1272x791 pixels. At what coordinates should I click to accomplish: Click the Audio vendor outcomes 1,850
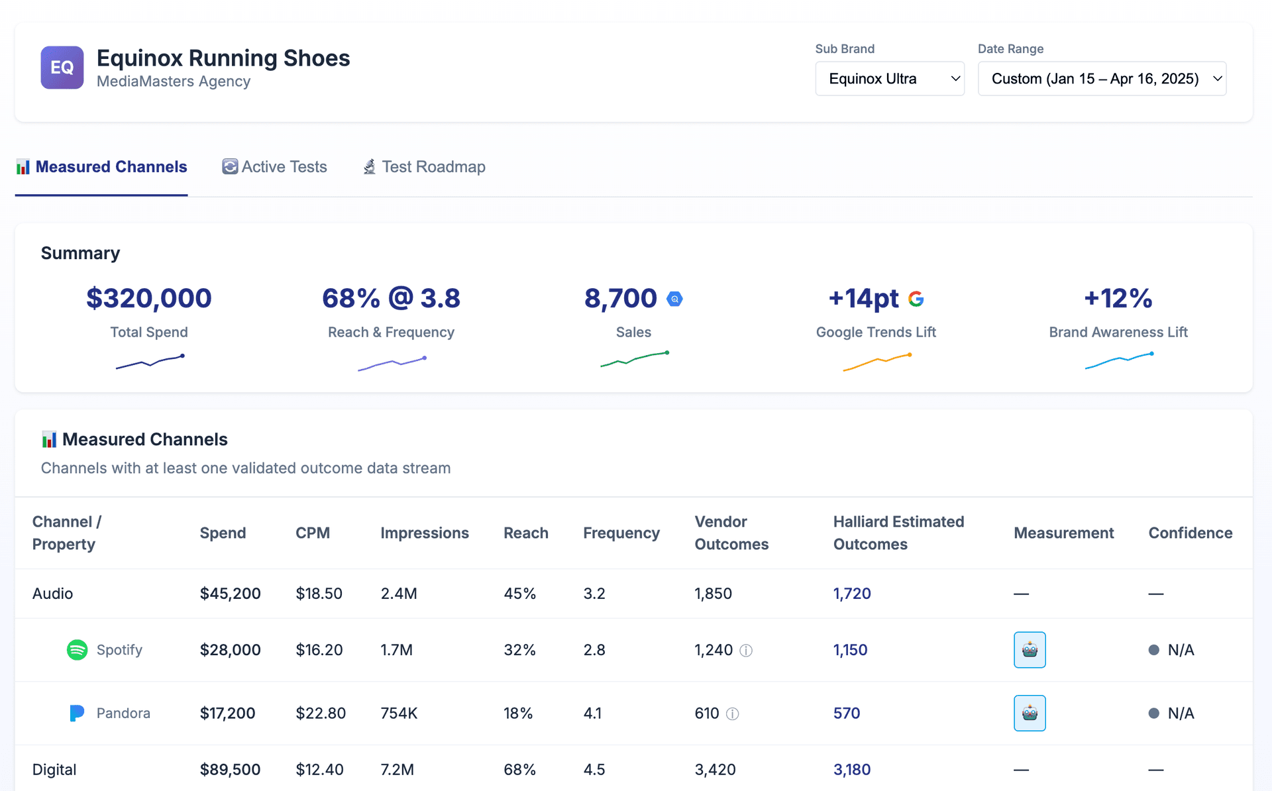pyautogui.click(x=714, y=594)
